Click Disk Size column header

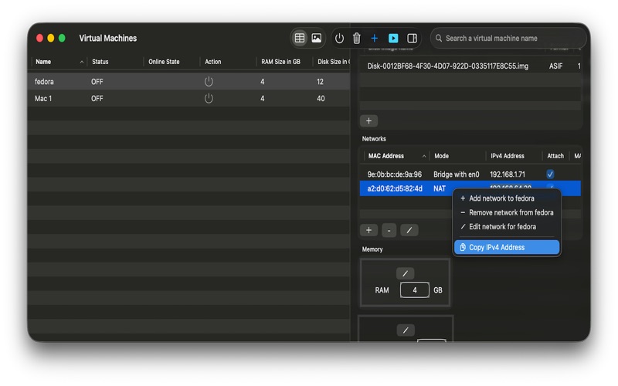[332, 62]
